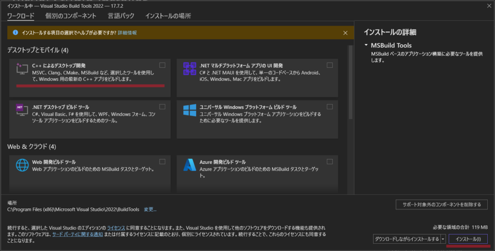
Task: Click the Web & クラウド (4) heading
Action: point(31,147)
